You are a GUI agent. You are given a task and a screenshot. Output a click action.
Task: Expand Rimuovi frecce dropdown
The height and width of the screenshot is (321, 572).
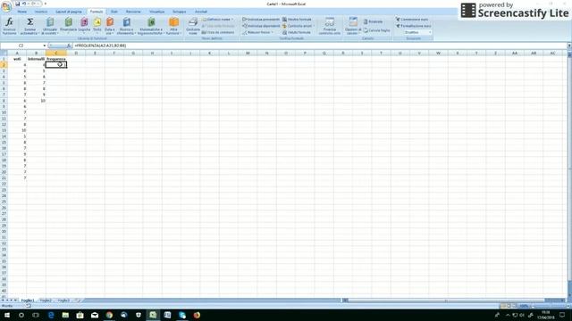pyautogui.click(x=272, y=32)
